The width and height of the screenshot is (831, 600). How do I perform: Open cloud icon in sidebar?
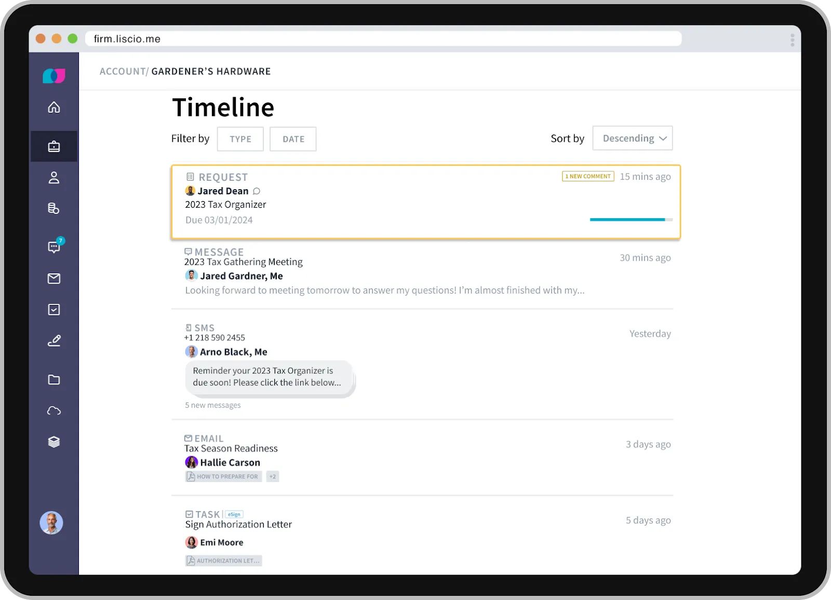[54, 411]
